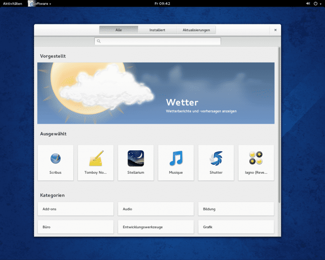
Task: Open Aktivitäten overview in top bar
Action: [x=13, y=3]
